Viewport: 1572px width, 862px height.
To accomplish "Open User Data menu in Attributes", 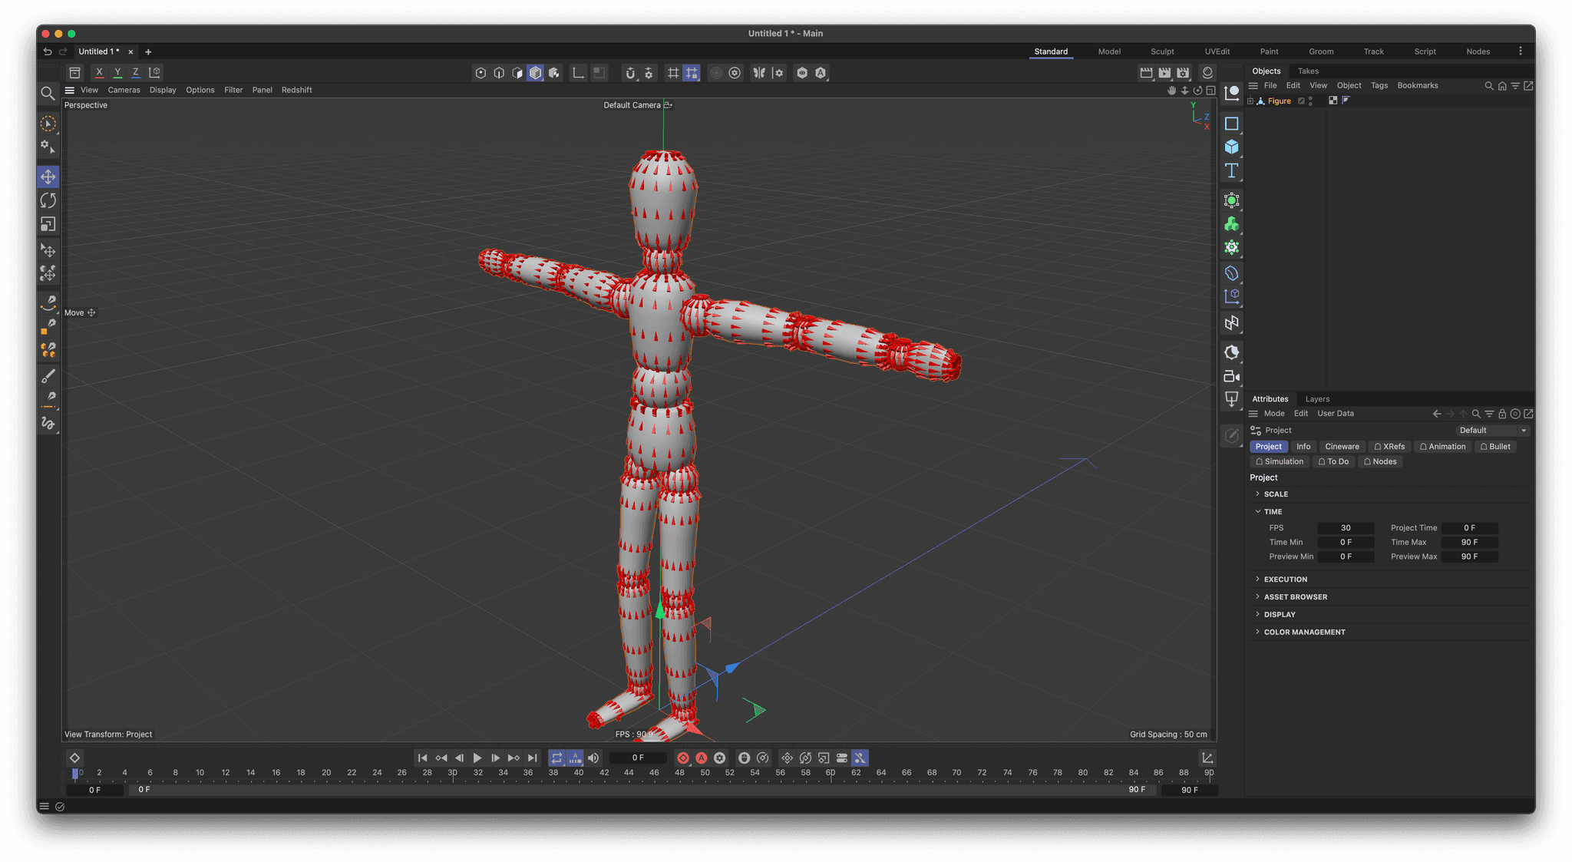I will click(1336, 413).
